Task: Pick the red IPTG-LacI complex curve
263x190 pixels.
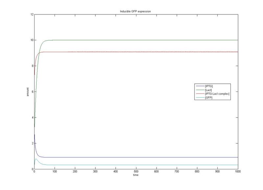Action: (x=131, y=52)
